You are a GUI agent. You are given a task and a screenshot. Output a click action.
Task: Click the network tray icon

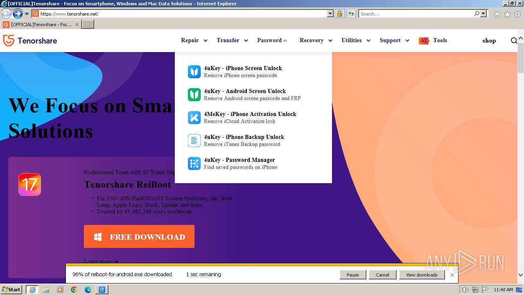point(475,290)
